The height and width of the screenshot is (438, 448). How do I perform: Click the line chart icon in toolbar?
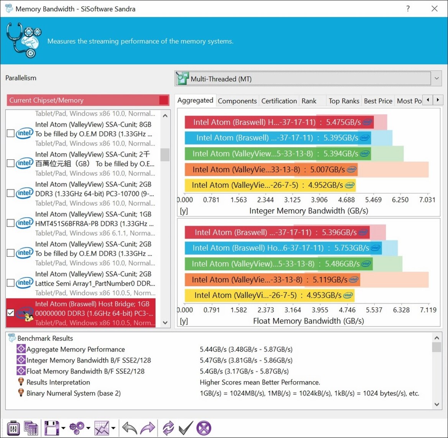click(102, 428)
